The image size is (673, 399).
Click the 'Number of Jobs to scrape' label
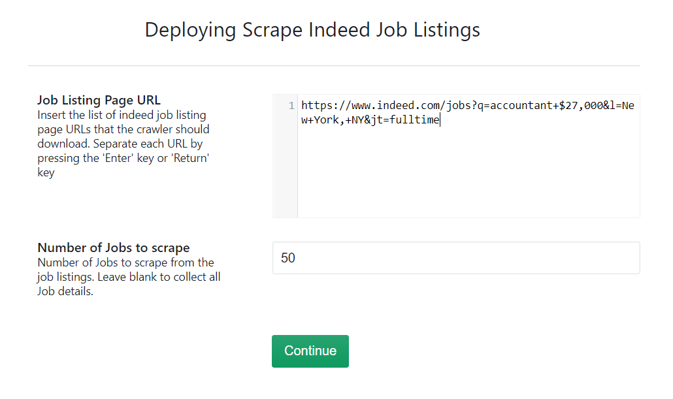(113, 247)
